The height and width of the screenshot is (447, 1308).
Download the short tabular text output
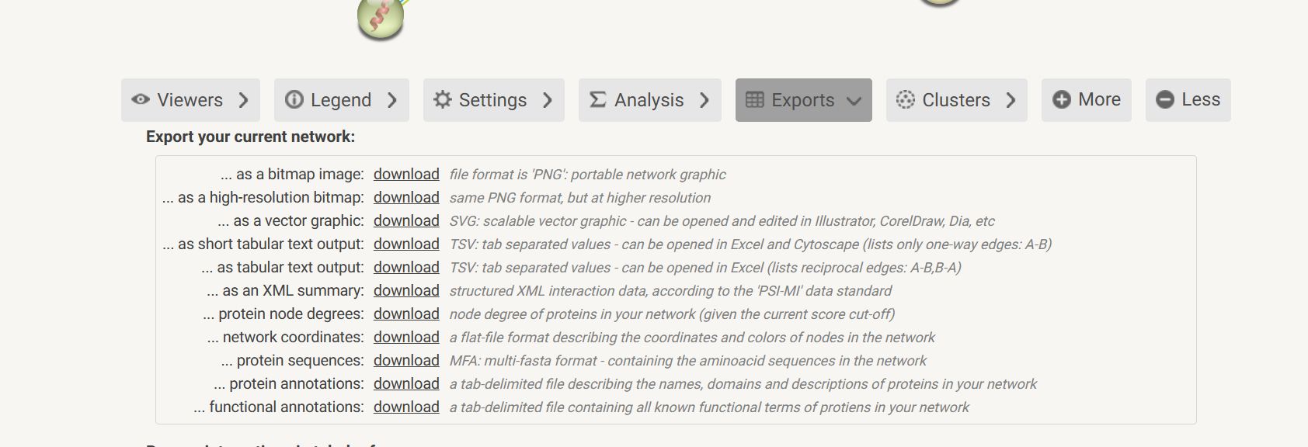[406, 244]
